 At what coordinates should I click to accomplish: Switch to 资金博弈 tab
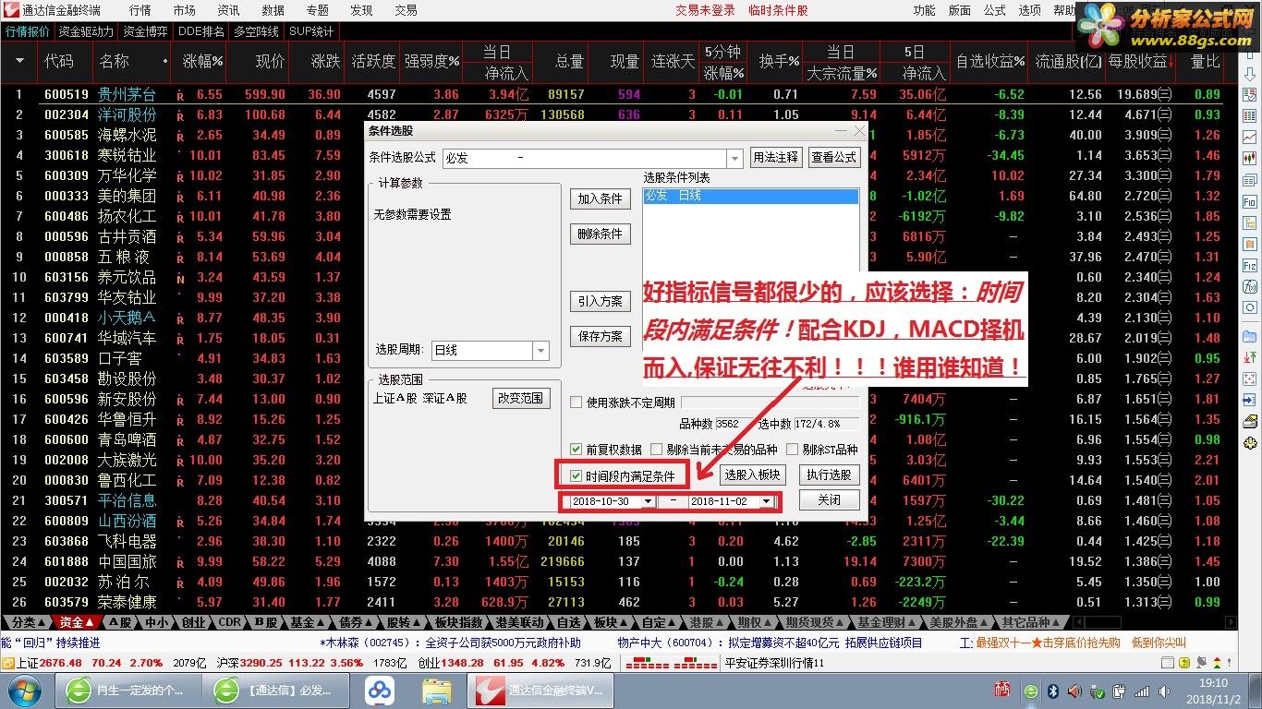(146, 30)
